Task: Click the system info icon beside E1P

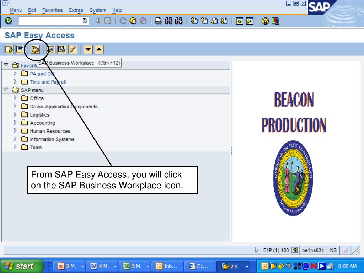Action: point(294,250)
